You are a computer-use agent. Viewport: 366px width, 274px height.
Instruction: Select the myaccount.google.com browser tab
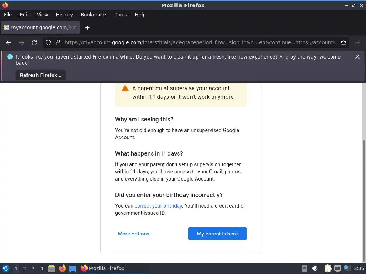[40, 27]
